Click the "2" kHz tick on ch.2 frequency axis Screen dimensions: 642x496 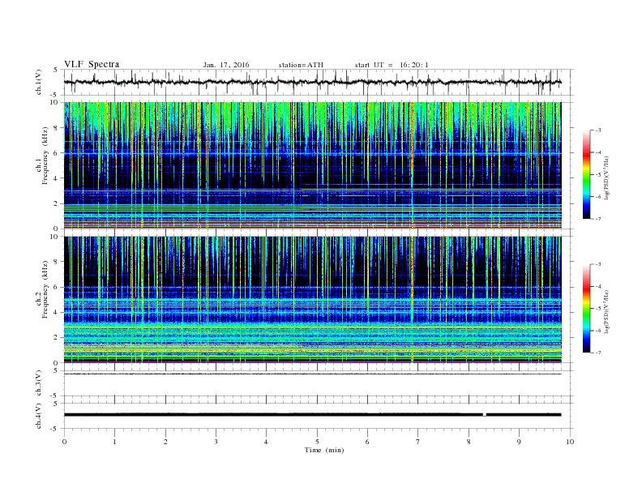(x=56, y=338)
